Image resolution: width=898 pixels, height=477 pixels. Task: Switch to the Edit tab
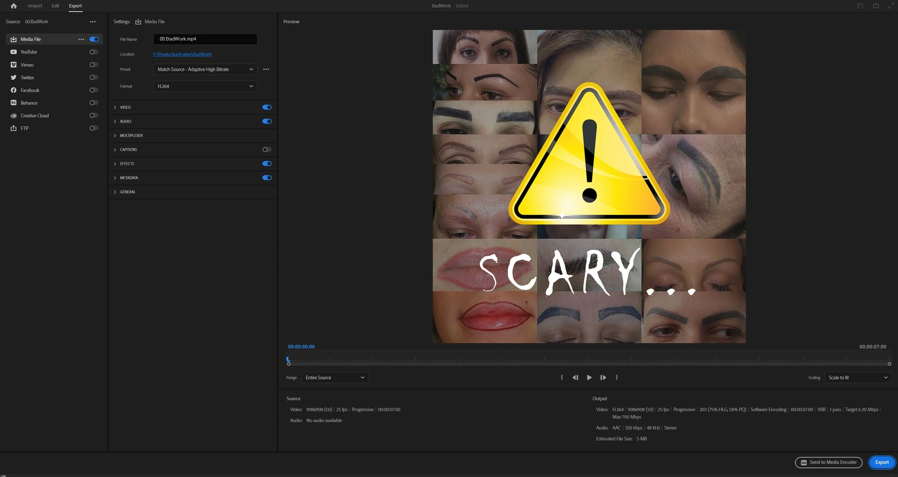click(x=55, y=6)
